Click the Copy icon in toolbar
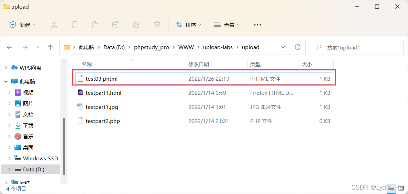This screenshot has width=408, height=194. (75, 25)
